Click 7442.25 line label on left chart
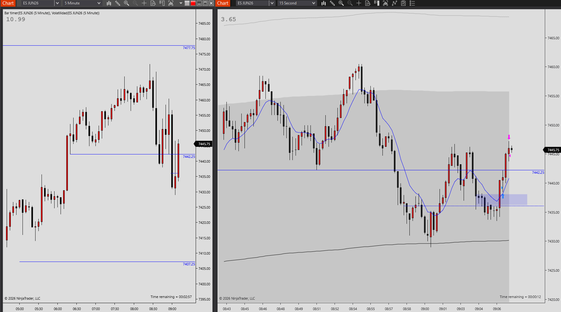 coord(189,157)
